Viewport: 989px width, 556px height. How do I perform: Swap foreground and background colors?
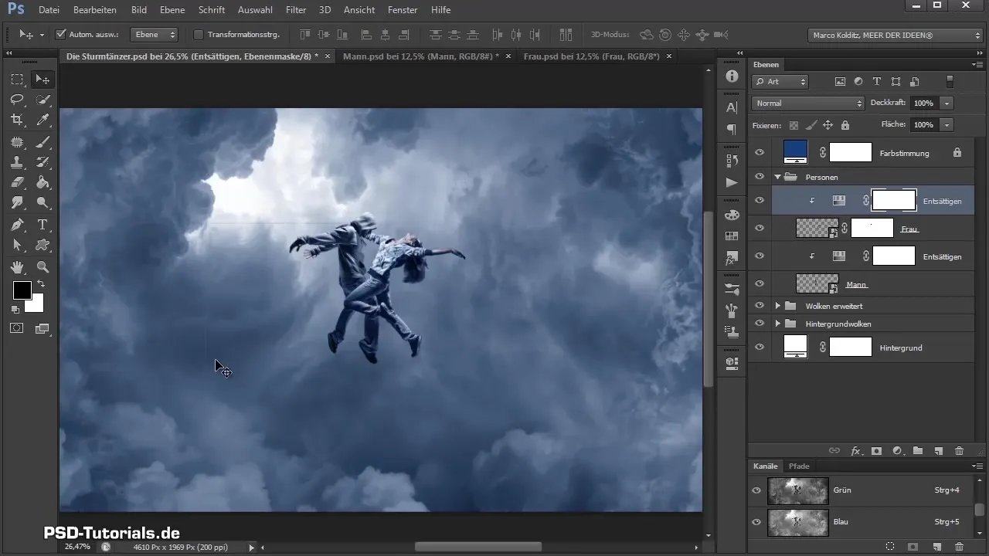[41, 284]
